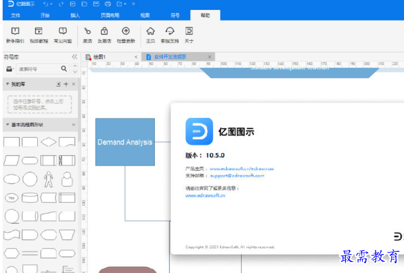
Task: Open the 视频教程 video tutorials
Action: [39, 35]
